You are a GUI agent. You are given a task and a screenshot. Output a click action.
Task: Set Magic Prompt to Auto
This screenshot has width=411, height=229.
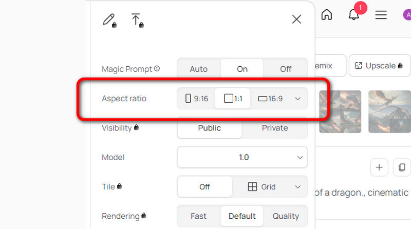click(x=199, y=69)
